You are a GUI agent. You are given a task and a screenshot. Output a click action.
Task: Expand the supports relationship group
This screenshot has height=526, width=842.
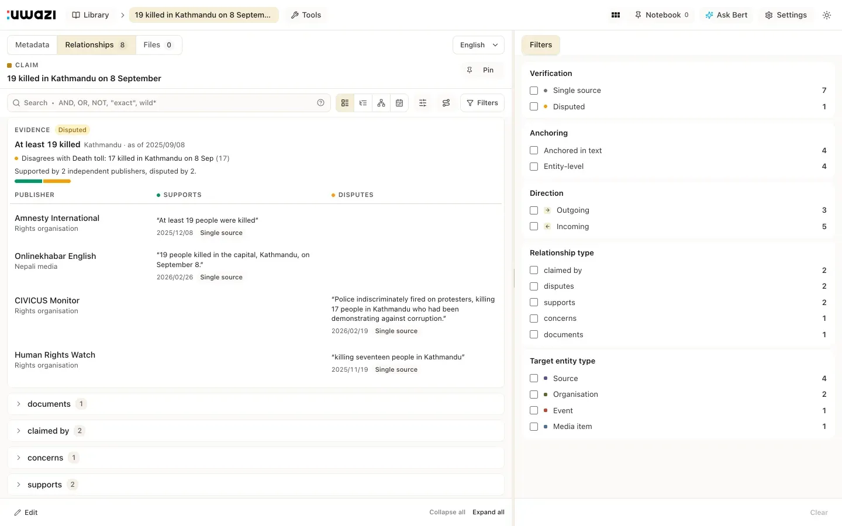[256, 485]
